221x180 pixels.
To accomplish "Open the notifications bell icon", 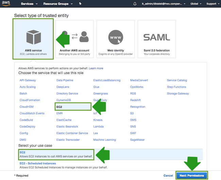I will tap(135, 4).
